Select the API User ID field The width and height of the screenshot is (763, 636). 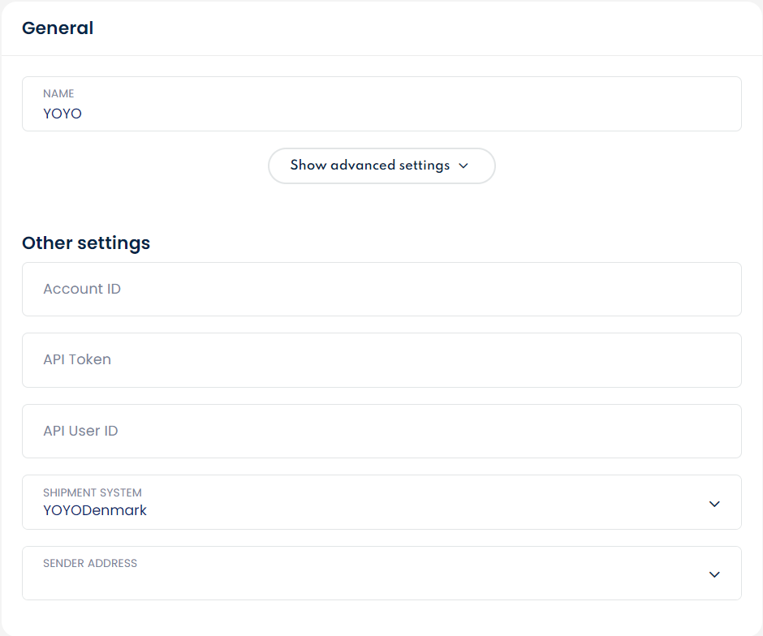point(381,431)
